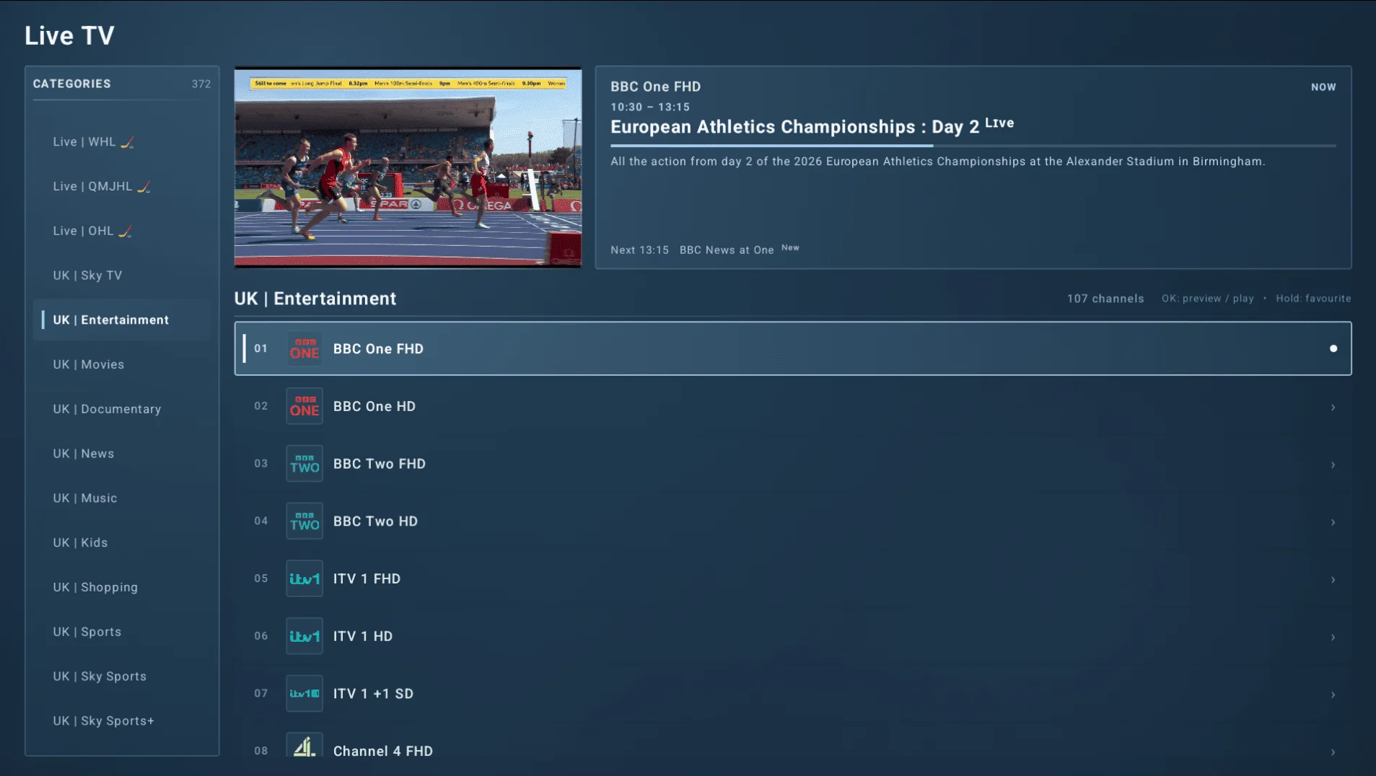This screenshot has height=776, width=1376.
Task: Click the BBC One FHD channel logo
Action: (x=304, y=348)
